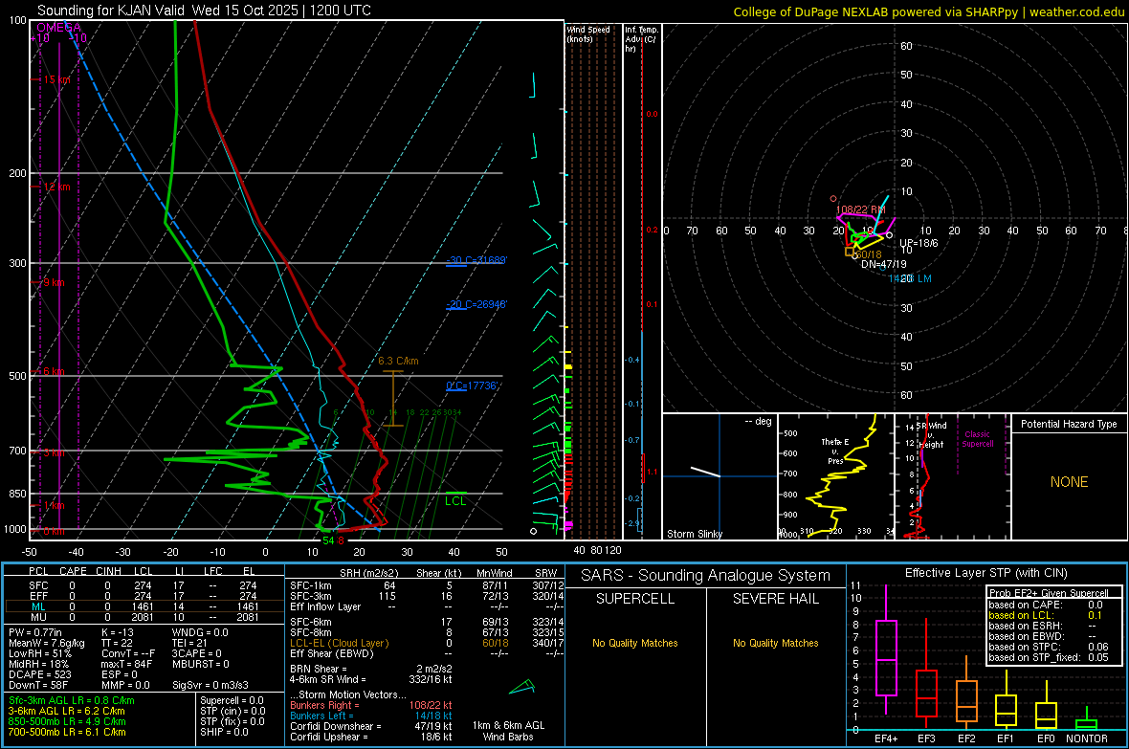Click the orange '6.3 C/km' lapse rate label
Viewport: 1129px width, 749px height.
(x=398, y=361)
